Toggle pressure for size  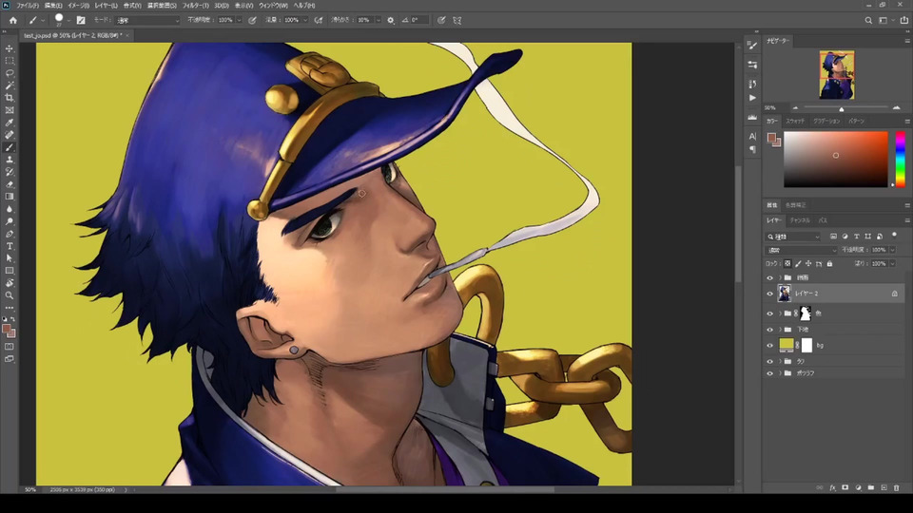(441, 20)
